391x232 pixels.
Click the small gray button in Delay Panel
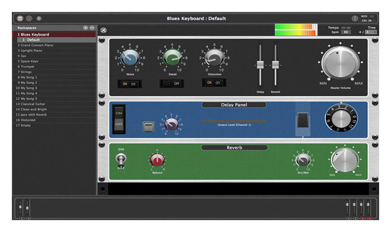tap(148, 127)
